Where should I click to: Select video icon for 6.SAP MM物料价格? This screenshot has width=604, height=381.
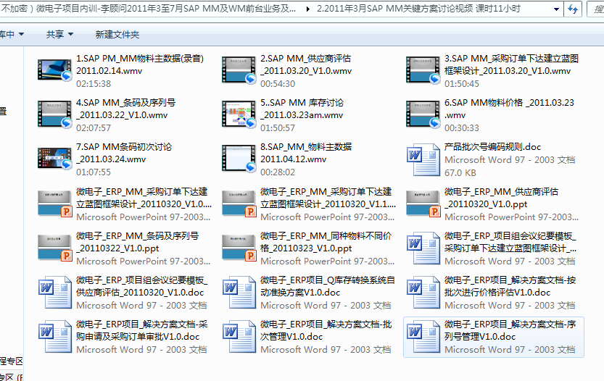pyautogui.click(x=423, y=114)
